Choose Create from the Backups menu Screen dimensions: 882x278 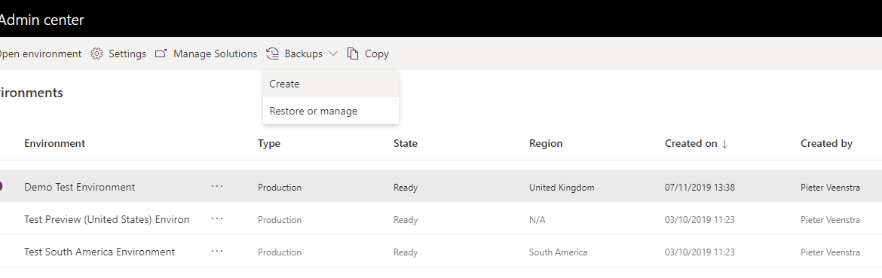point(331,84)
